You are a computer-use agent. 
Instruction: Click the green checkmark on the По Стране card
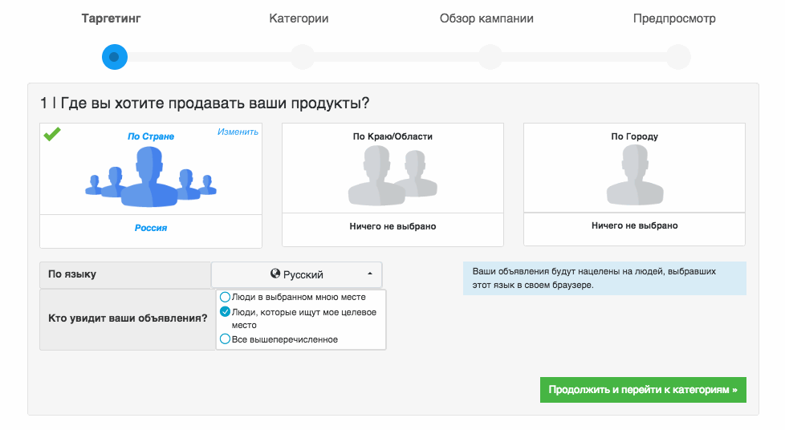point(52,134)
